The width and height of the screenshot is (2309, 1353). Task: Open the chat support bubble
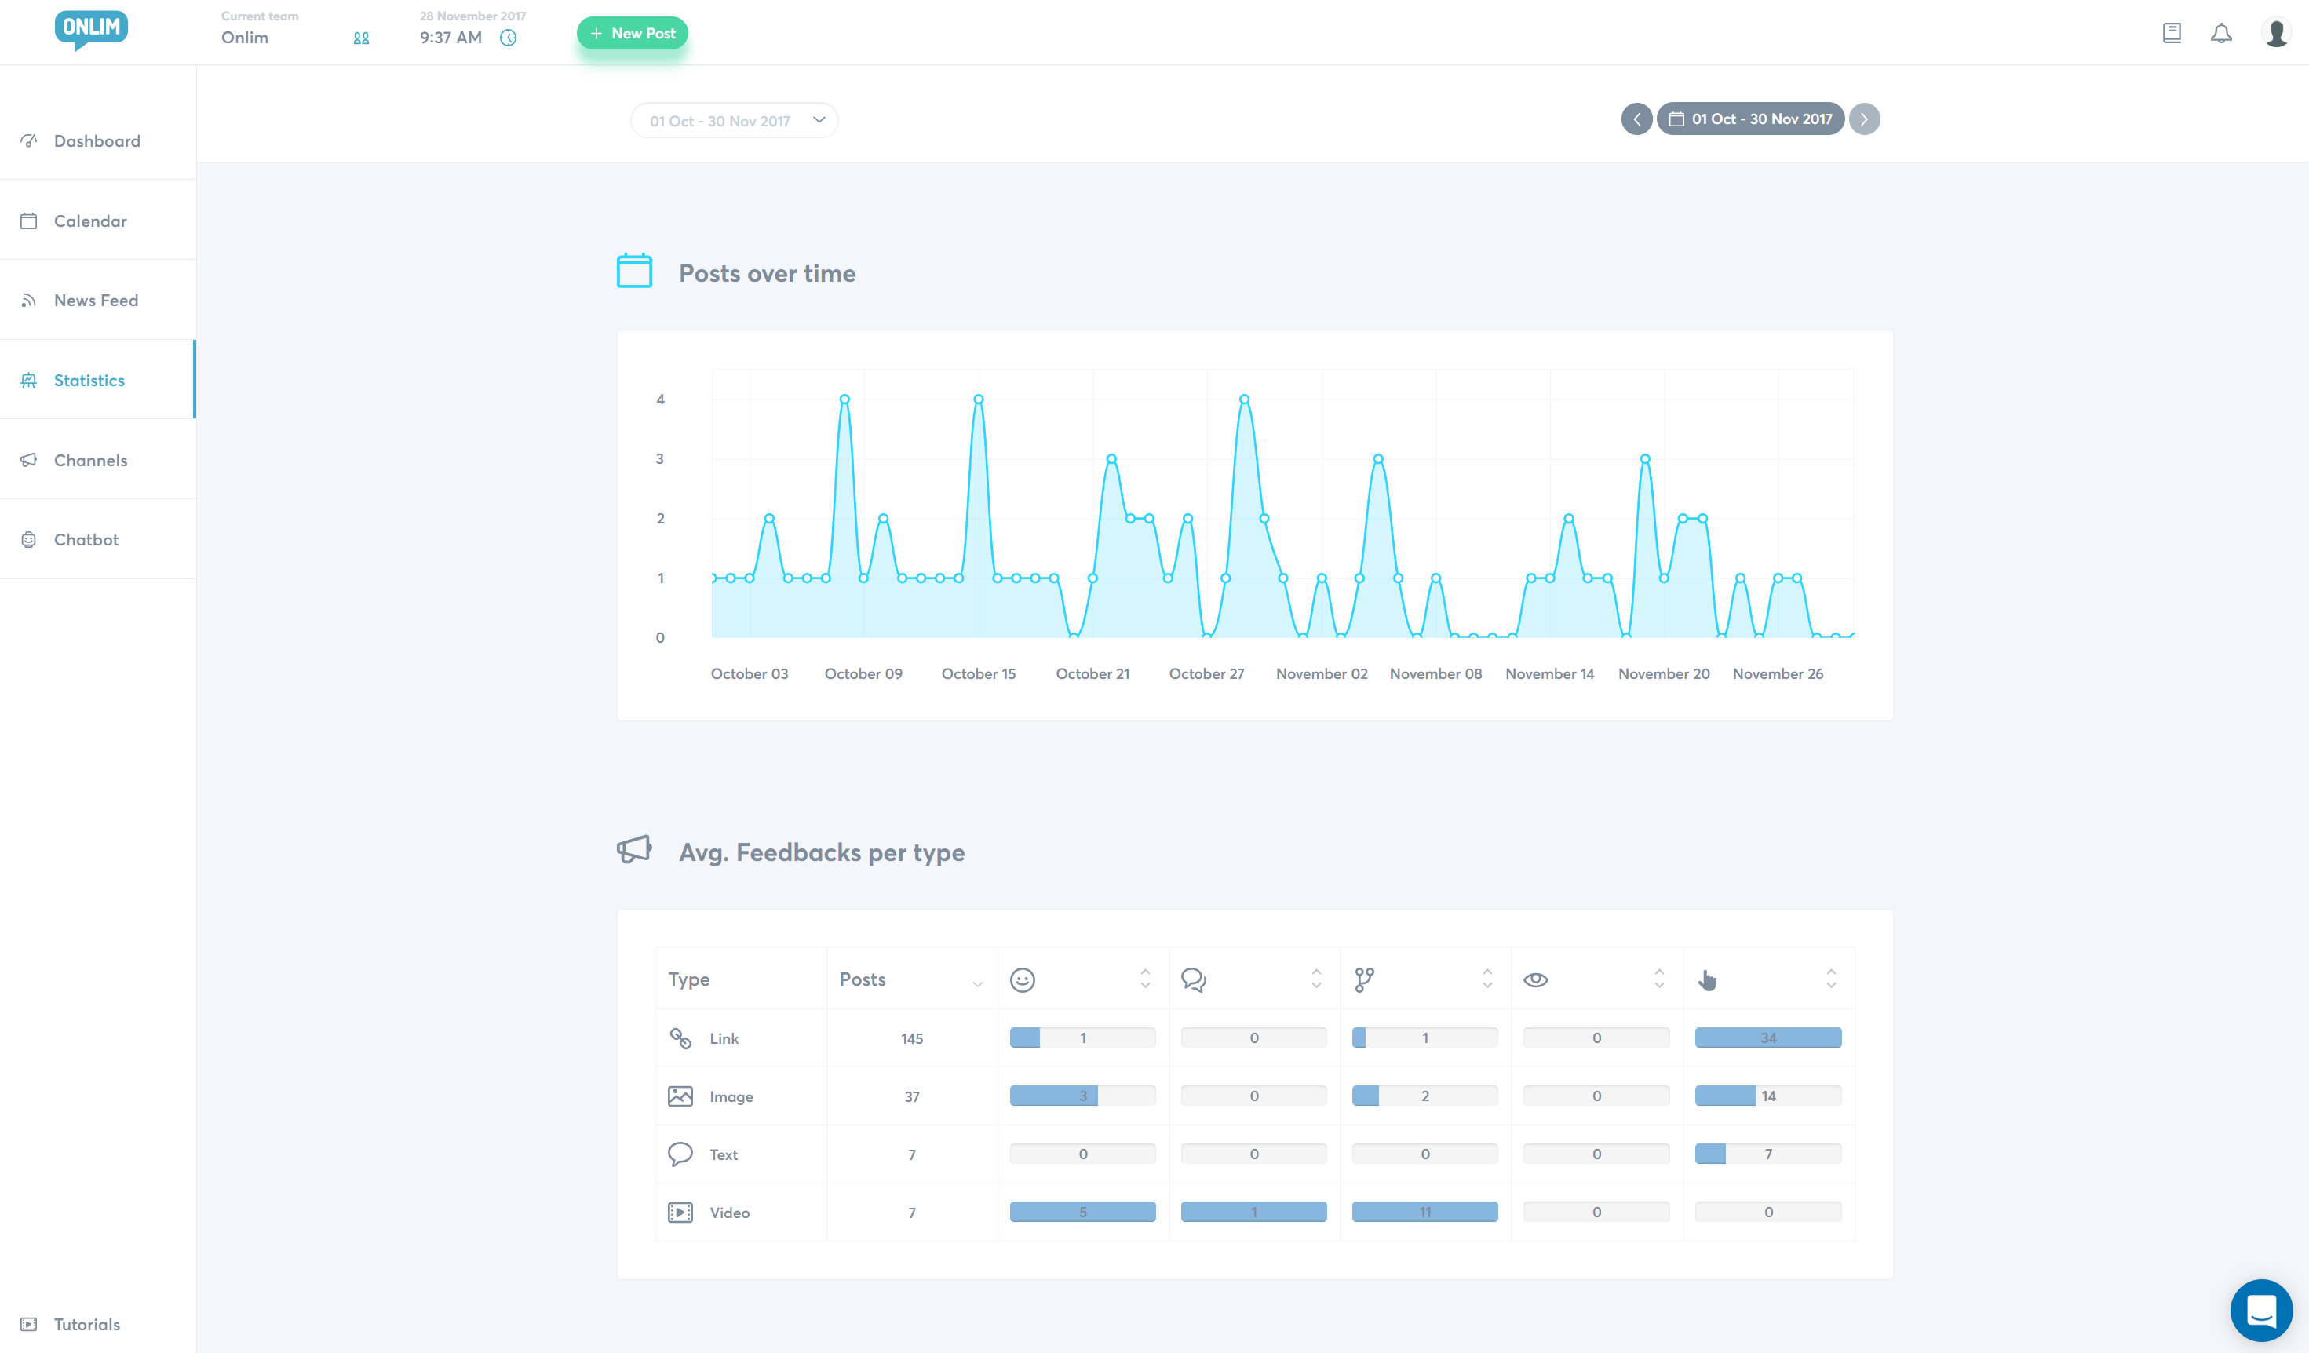[2260, 1310]
